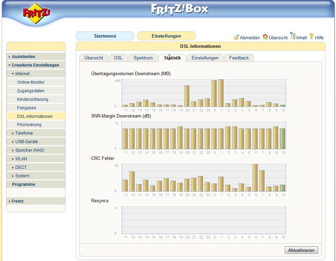This screenshot has height=261, width=336.
Task: Expand the USB-Geräte arrow
Action: click(13, 142)
